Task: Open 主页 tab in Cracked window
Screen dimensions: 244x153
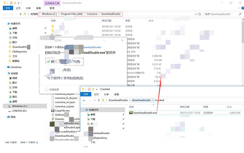Action: coord(96,94)
